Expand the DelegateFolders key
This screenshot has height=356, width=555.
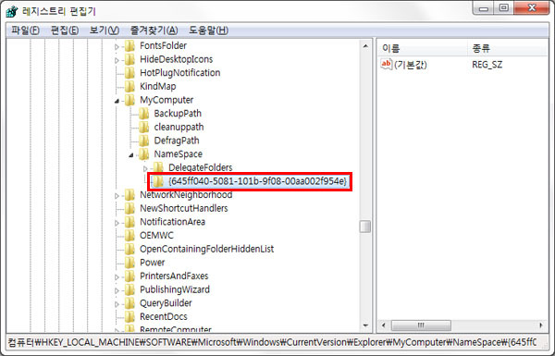[145, 168]
